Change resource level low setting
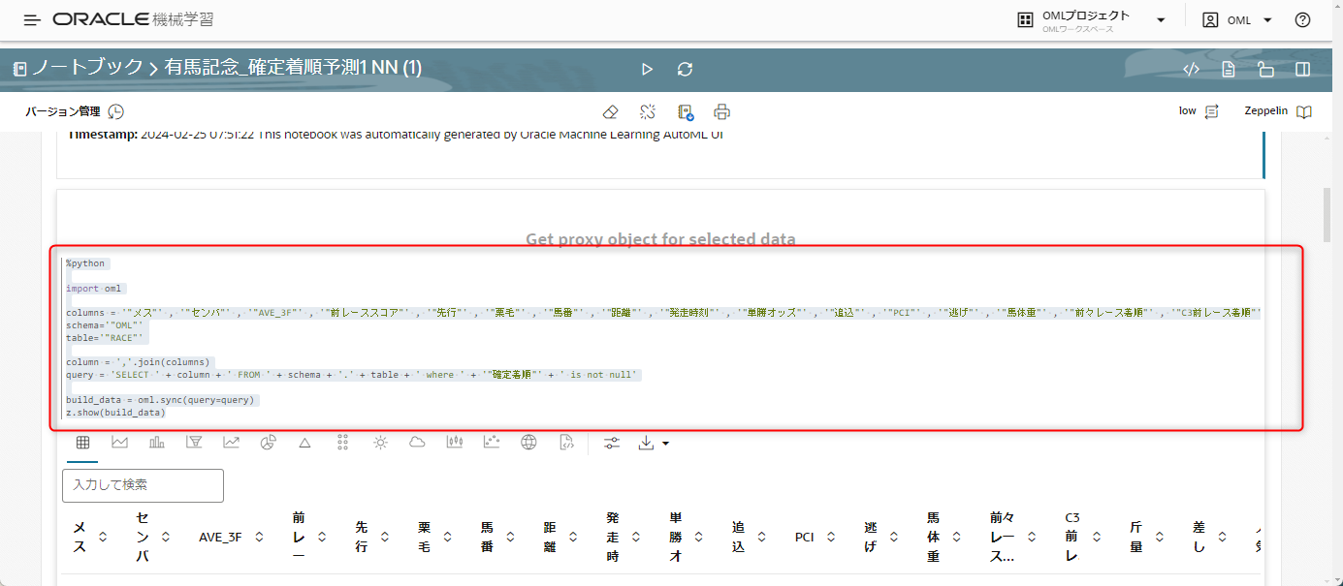The height and width of the screenshot is (586, 1343). tap(1199, 111)
